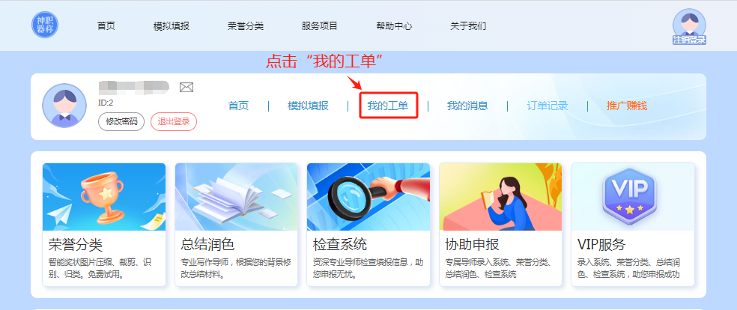Screen dimensions: 737x310
Task: Open the 总结润色 book card image
Action: (x=236, y=197)
